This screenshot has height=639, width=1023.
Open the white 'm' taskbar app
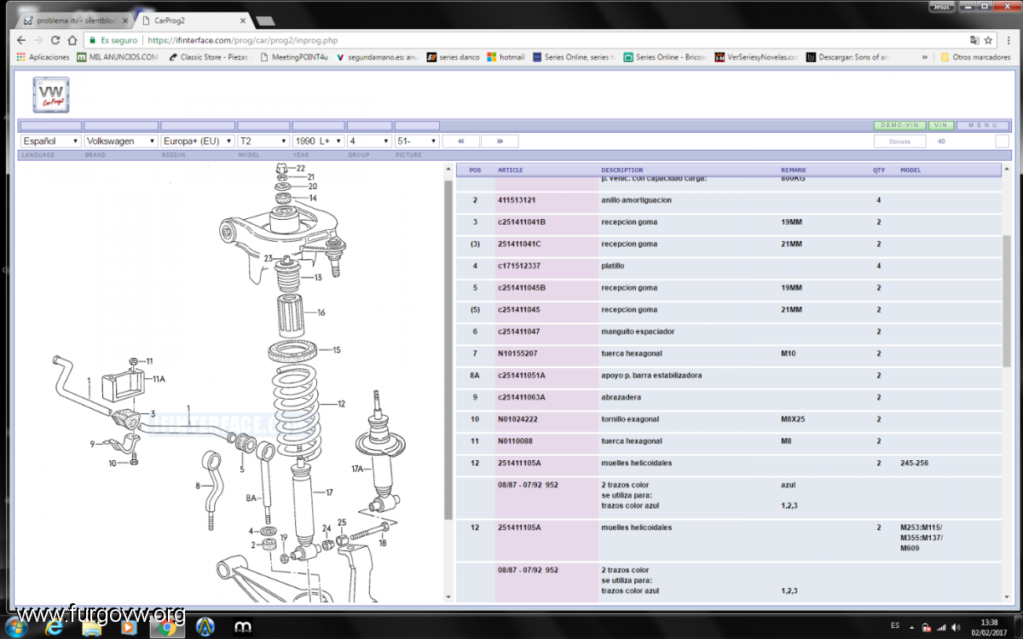[x=241, y=627]
